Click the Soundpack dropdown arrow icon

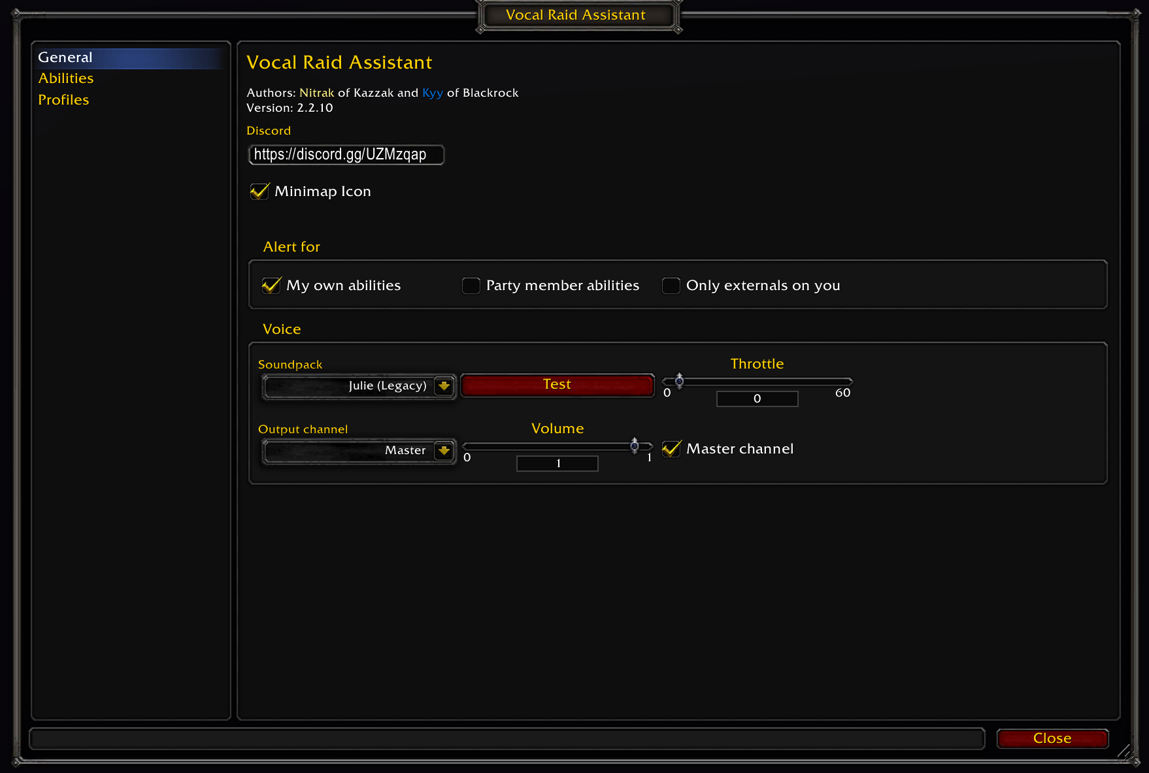coord(444,386)
